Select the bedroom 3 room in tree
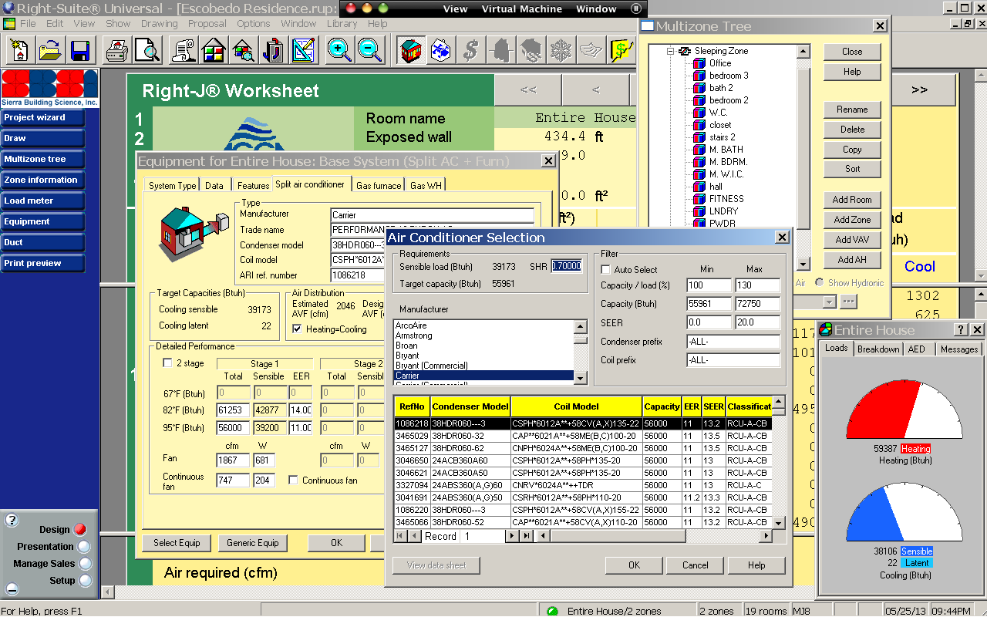Screen dimensions: 987x617 pos(729,76)
